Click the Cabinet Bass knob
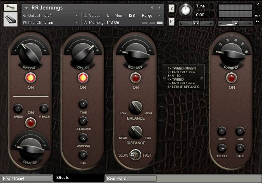The image size is (262, 183). pos(240,148)
